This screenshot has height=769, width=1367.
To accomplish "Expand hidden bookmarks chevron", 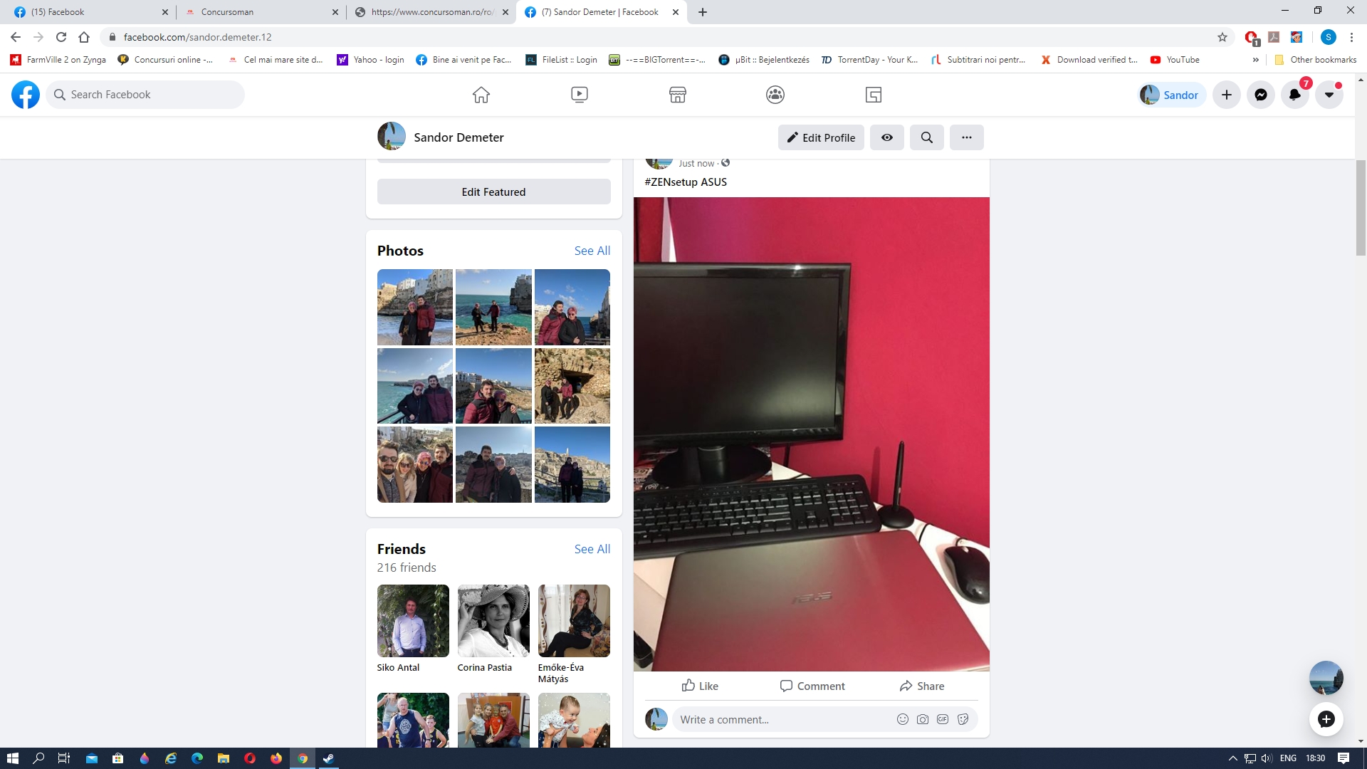I will [1255, 60].
